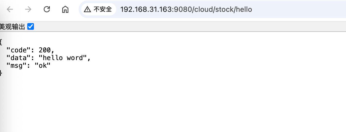Viewport: 346px width, 132px height.
Task: Click the opening curly brace of JSON
Action: click(1, 42)
